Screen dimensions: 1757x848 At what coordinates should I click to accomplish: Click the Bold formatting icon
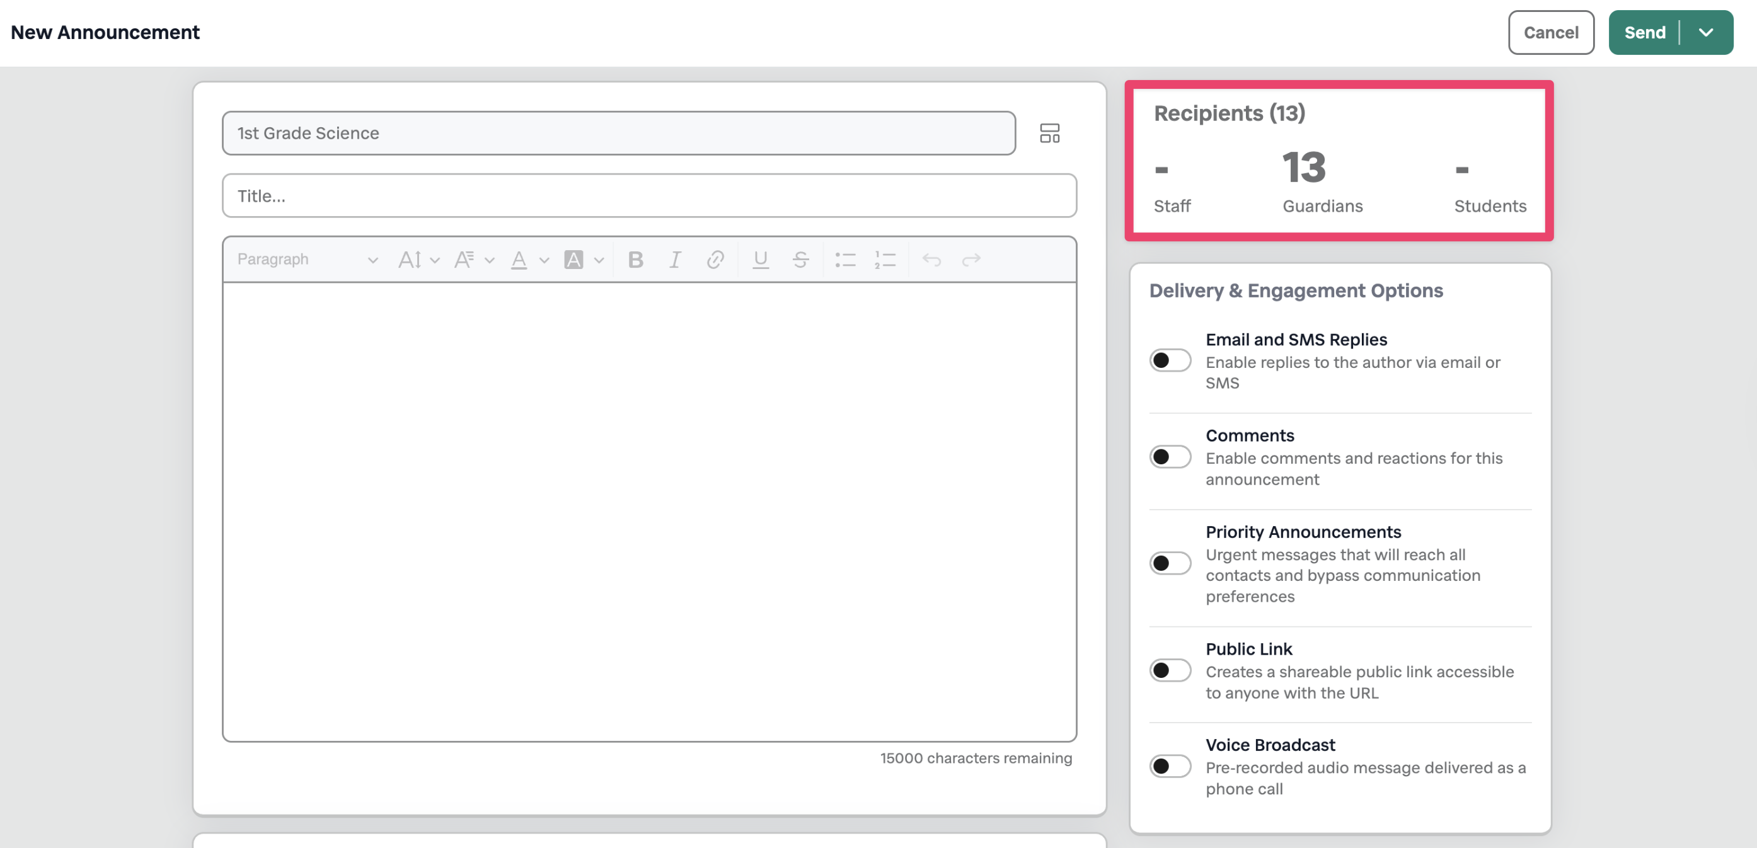[x=635, y=260]
